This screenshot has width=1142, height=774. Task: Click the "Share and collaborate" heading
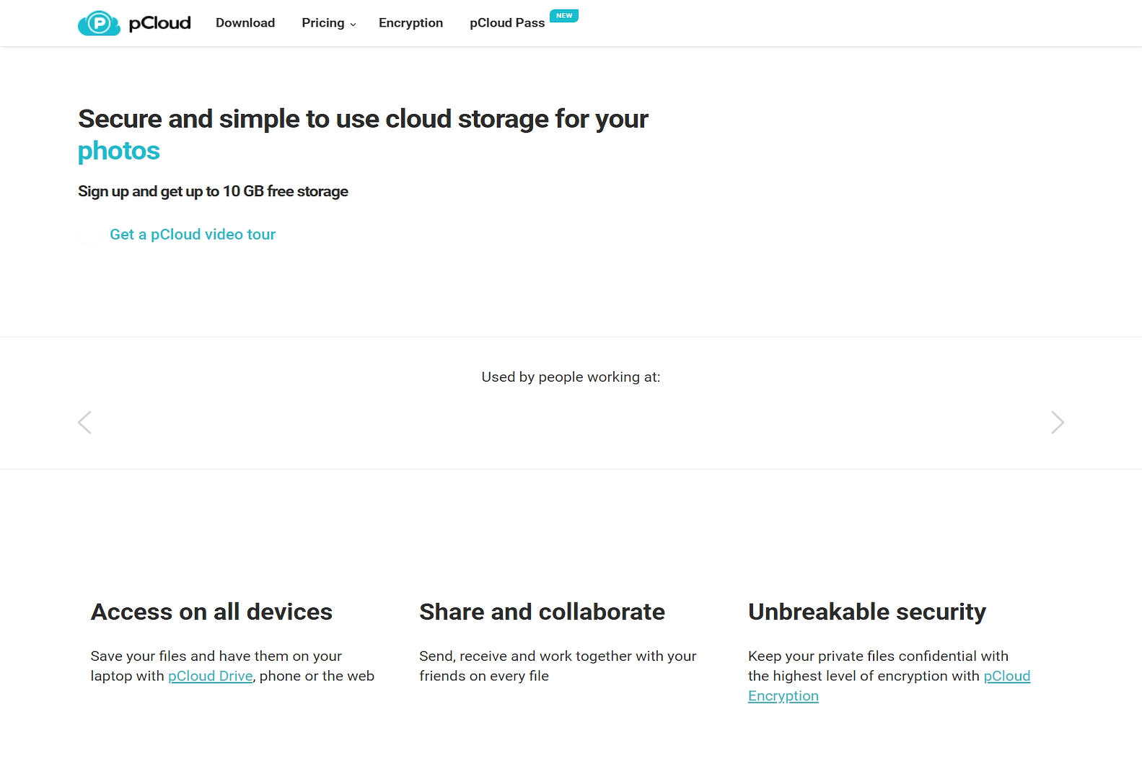(542, 612)
